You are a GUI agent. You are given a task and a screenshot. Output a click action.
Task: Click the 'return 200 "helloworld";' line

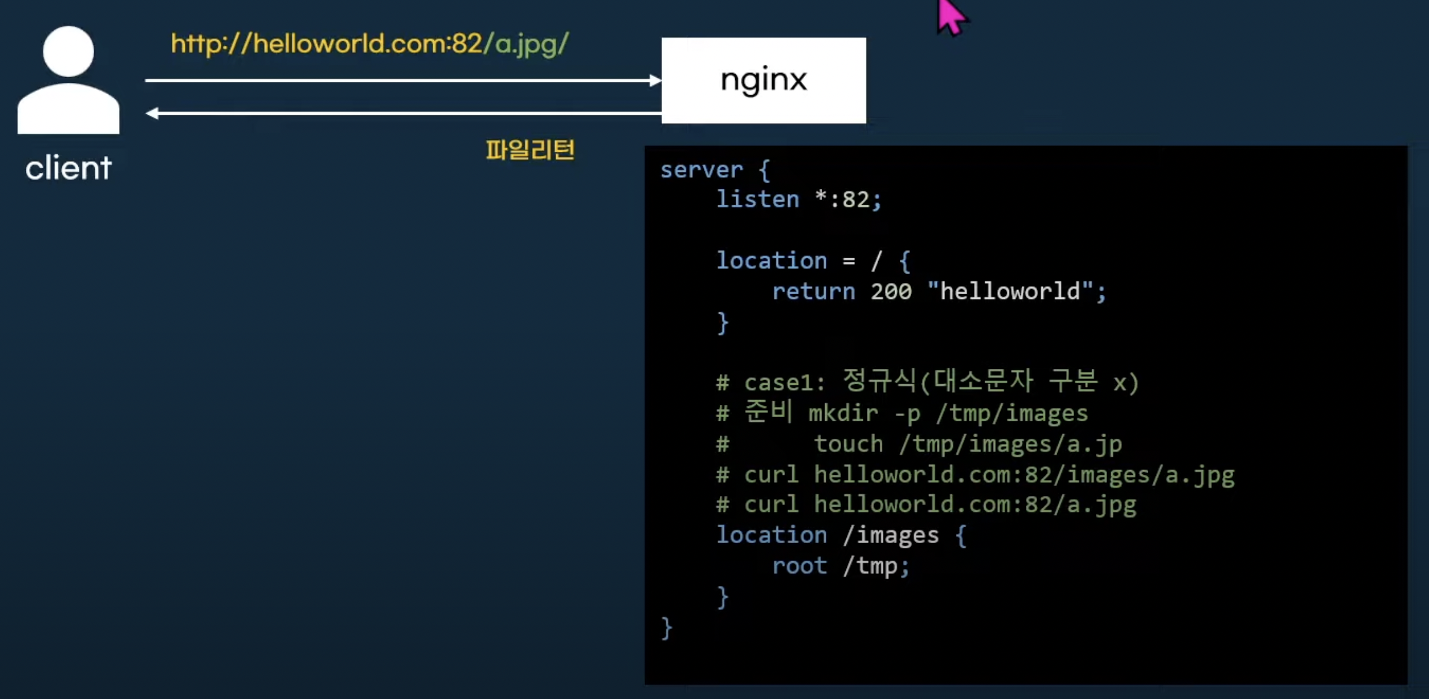938,291
